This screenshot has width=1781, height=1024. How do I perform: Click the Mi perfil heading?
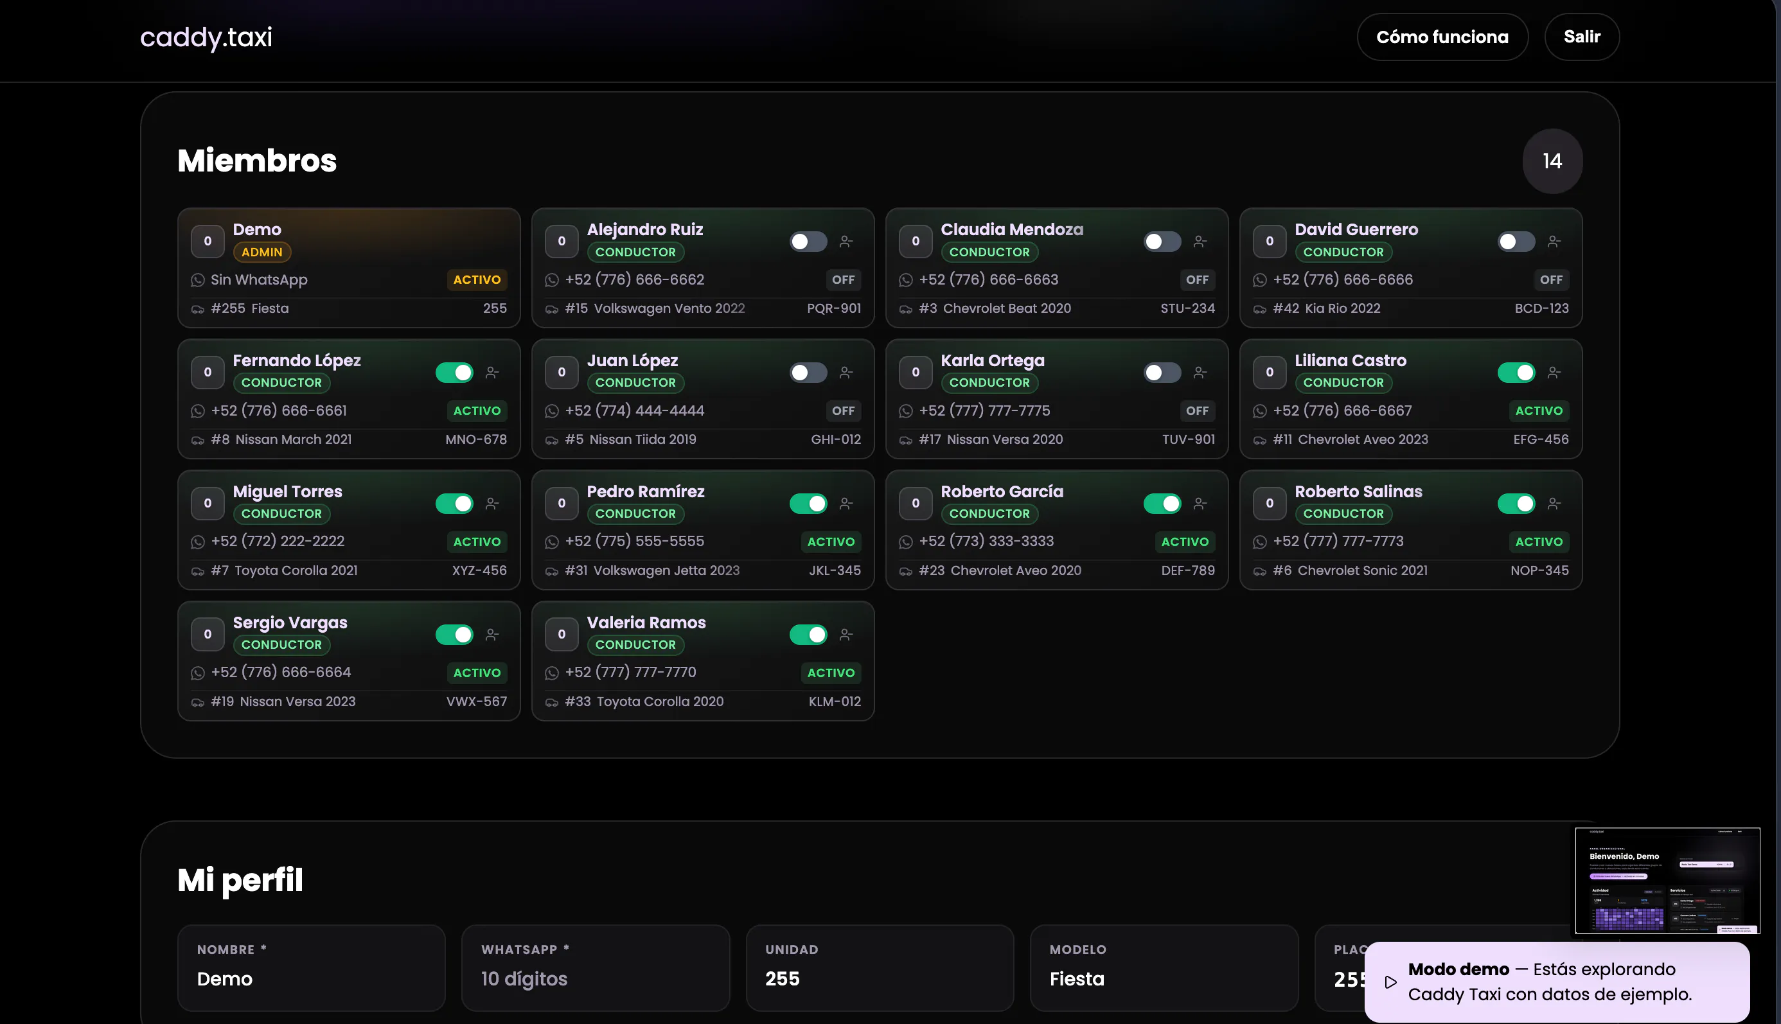coord(240,881)
